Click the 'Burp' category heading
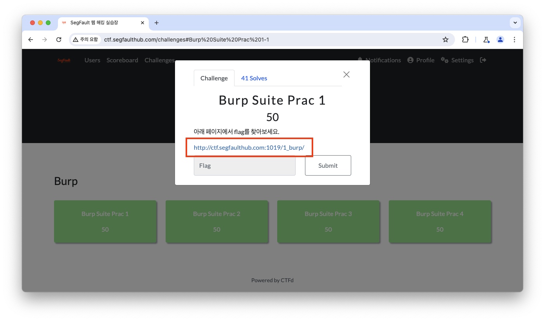Viewport: 545px width, 321px height. (66, 181)
